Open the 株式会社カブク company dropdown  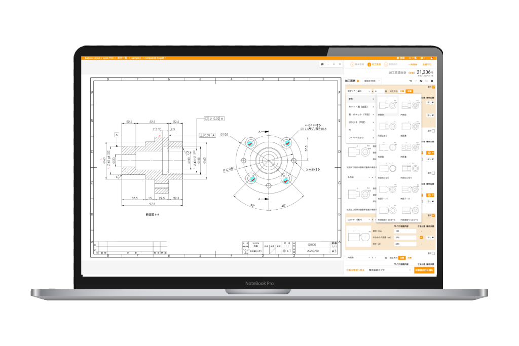click(x=390, y=270)
